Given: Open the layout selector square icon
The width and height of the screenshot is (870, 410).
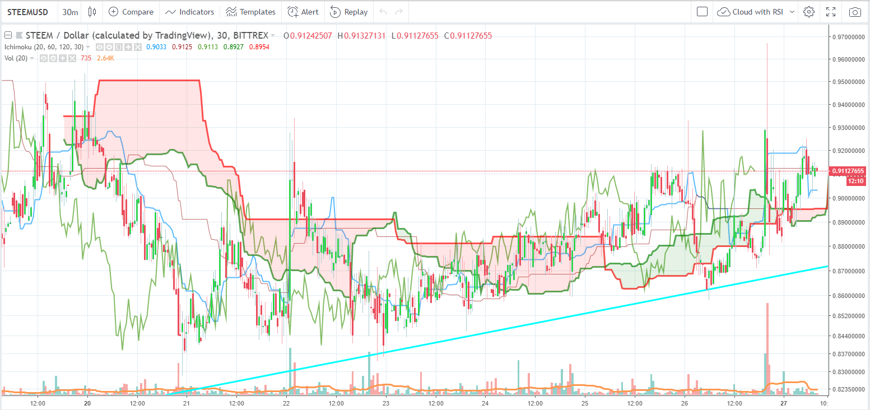Looking at the screenshot, I should pos(702,12).
